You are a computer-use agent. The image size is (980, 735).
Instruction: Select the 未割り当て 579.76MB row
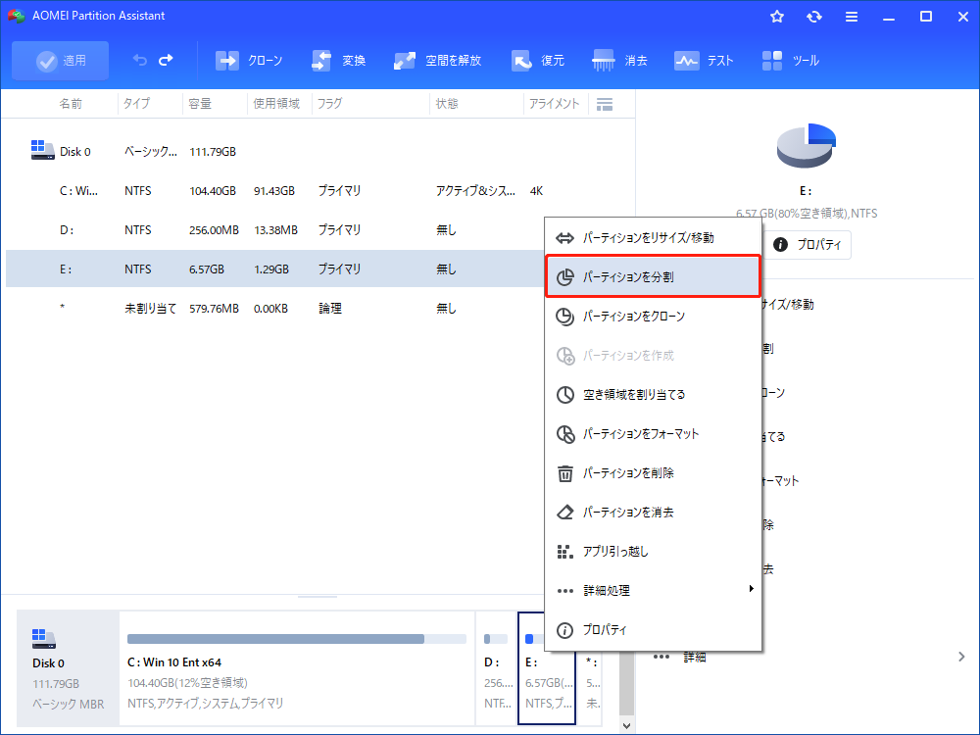tap(275, 308)
